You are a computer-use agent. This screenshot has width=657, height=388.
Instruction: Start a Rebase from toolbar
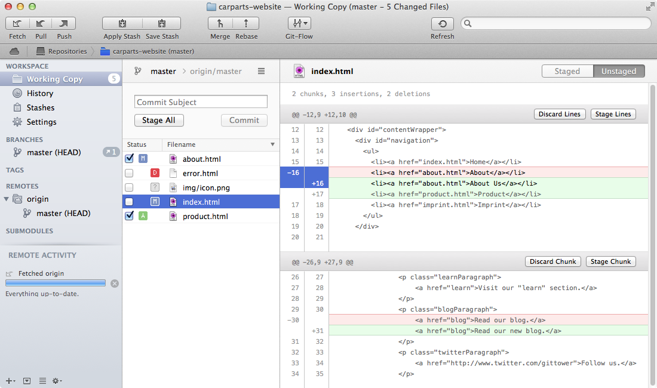tap(246, 23)
